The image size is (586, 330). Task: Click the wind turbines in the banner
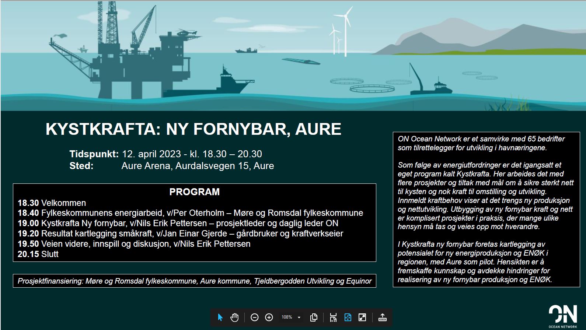pos(342,31)
